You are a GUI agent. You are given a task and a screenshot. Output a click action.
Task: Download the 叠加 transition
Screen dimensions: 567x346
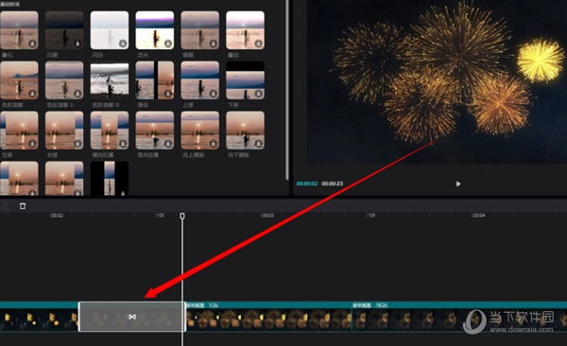coord(259,43)
